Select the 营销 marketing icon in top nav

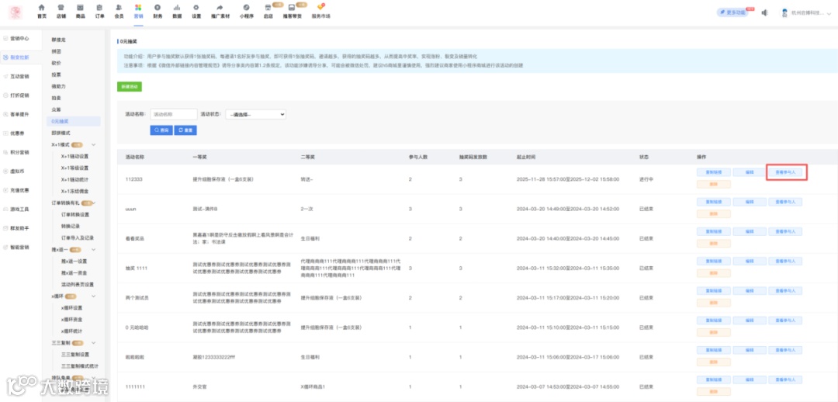(138, 8)
